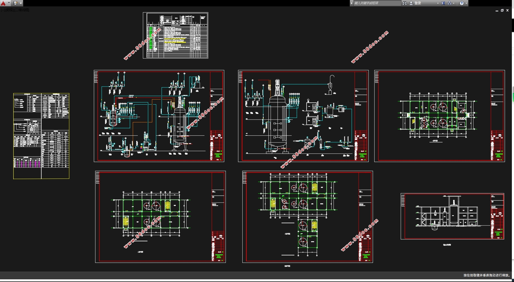The width and height of the screenshot is (514, 282).
Task: Click the binoculars search icon
Action: [x=405, y=3]
